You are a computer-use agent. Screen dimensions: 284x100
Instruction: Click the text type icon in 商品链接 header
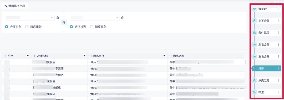[x=91, y=56]
